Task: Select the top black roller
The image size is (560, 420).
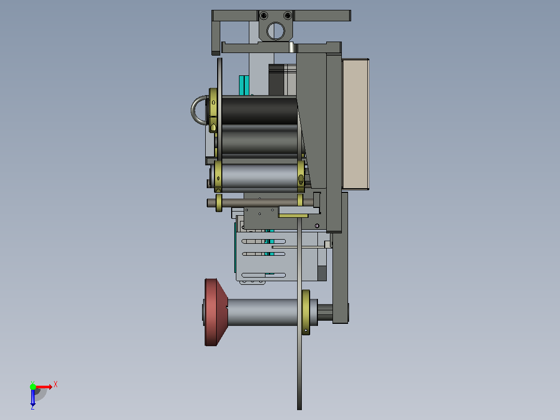Action: pyautogui.click(x=259, y=111)
